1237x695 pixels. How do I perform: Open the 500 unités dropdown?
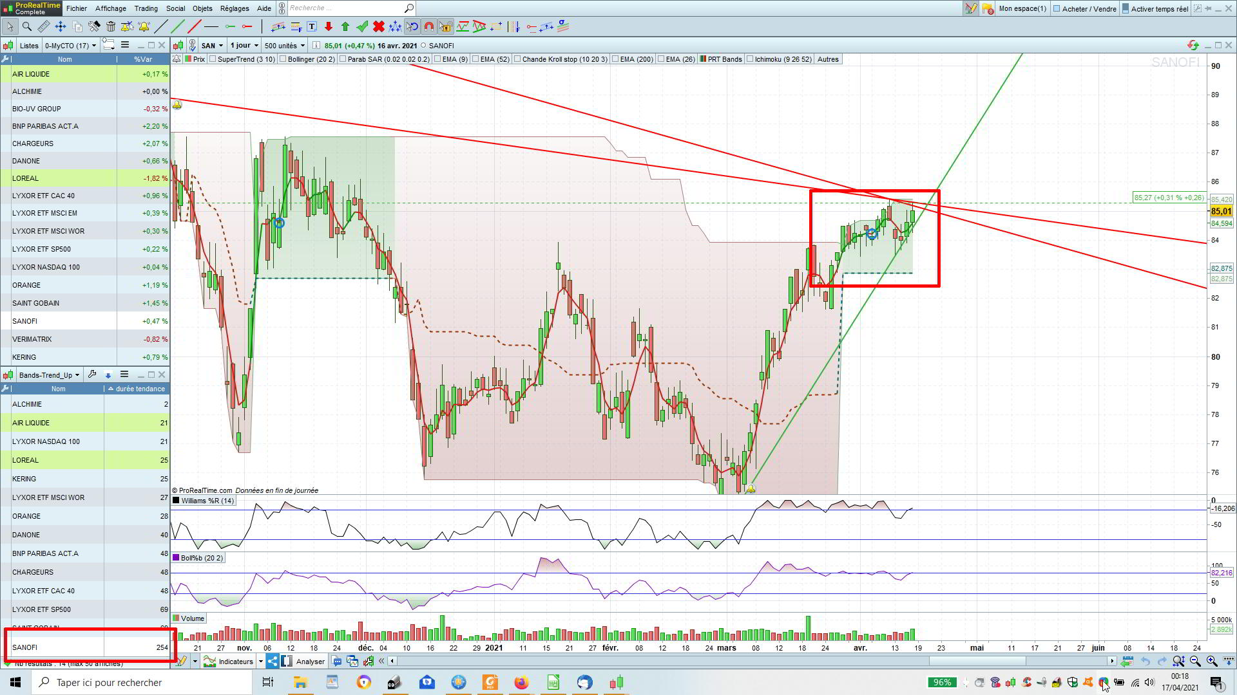pyautogui.click(x=284, y=45)
